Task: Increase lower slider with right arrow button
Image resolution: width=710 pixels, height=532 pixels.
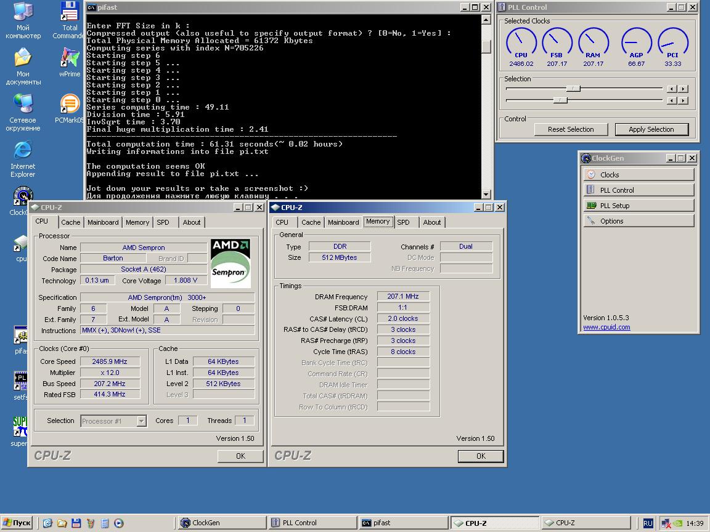Action: click(x=683, y=100)
